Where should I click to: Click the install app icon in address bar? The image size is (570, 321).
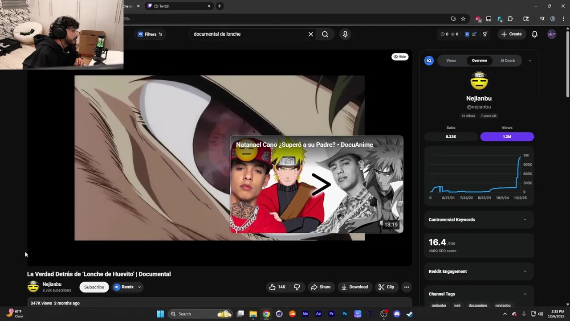453,19
